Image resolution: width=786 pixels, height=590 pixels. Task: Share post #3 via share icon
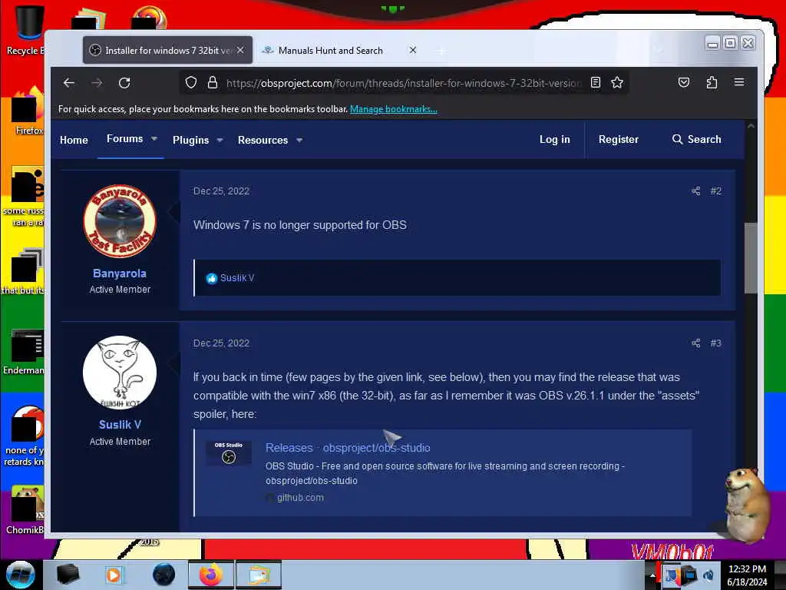point(695,343)
